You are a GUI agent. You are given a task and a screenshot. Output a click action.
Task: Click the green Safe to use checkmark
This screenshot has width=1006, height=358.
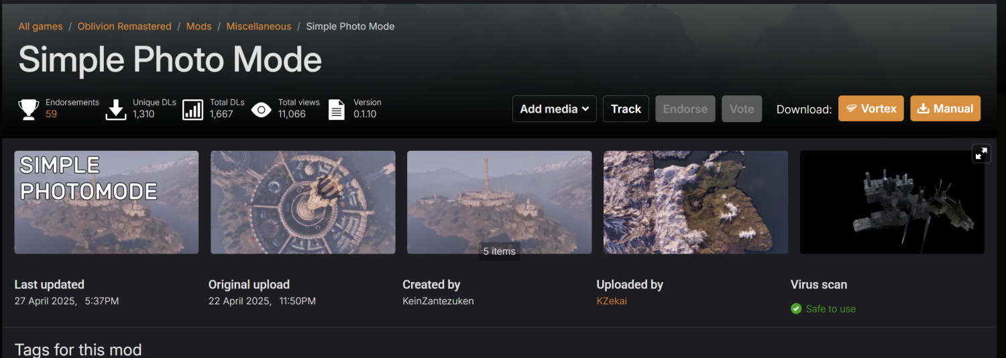click(x=796, y=308)
